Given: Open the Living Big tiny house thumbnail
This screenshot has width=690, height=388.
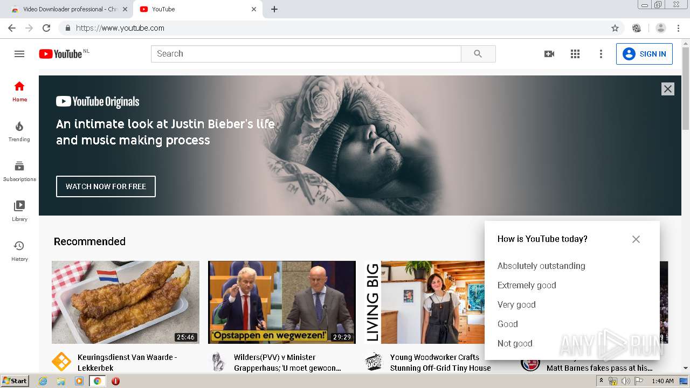Looking at the screenshot, I should (x=425, y=302).
